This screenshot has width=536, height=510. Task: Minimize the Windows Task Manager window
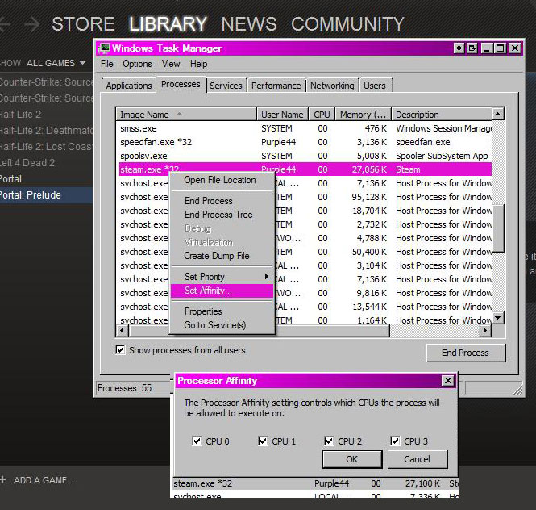tap(487, 48)
